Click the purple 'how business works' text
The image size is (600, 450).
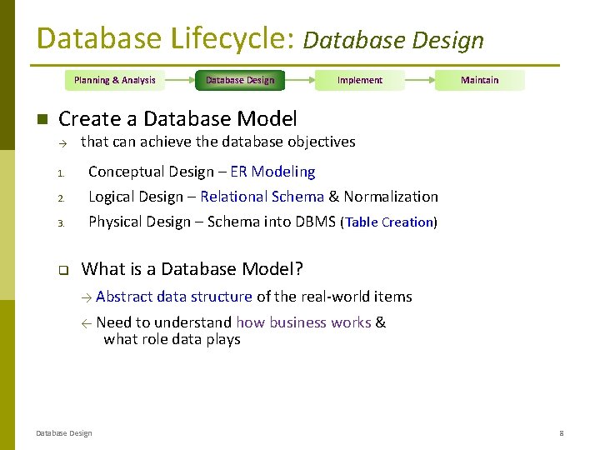304,322
